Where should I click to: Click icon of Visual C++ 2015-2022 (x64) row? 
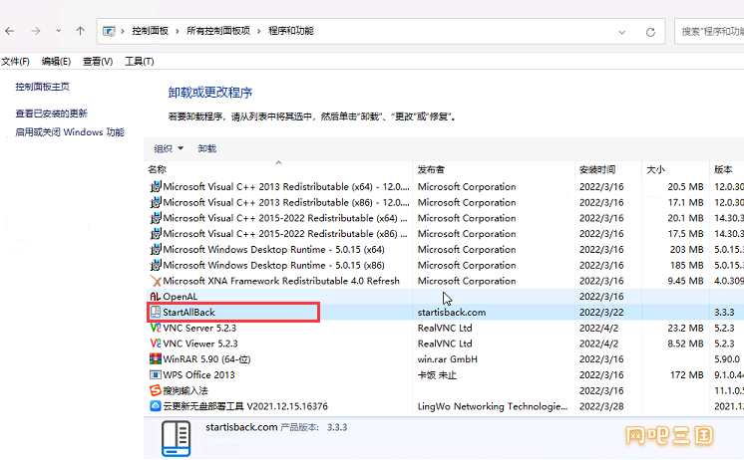(156, 218)
